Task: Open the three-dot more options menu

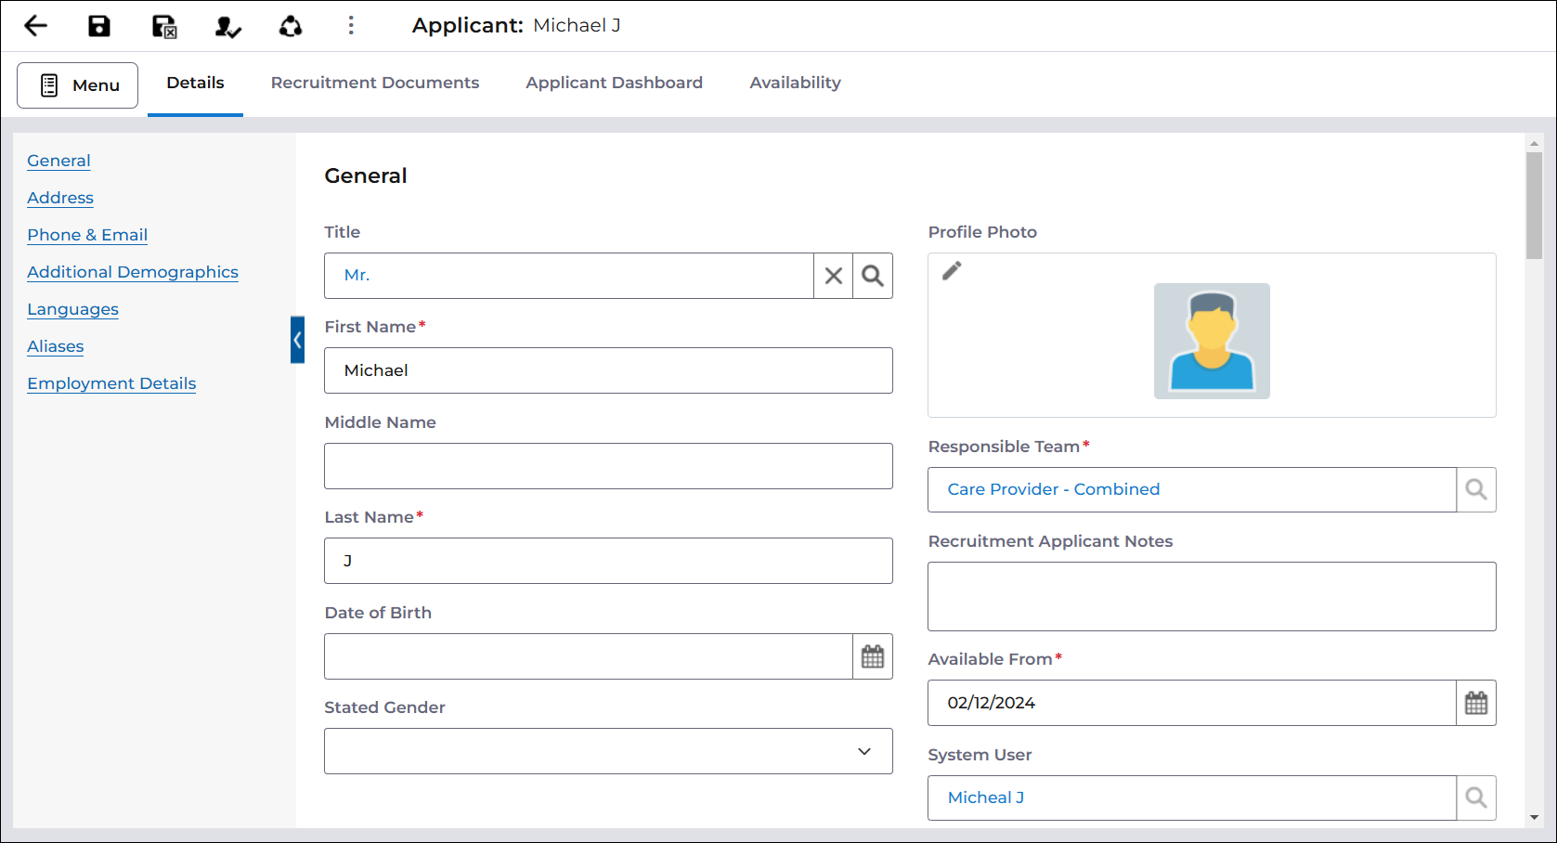Action: pyautogui.click(x=351, y=26)
